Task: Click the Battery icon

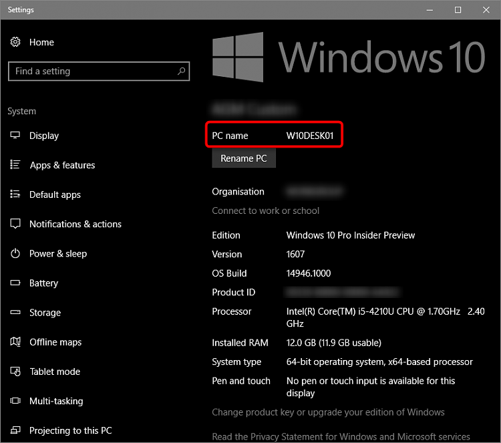Action: [x=15, y=283]
